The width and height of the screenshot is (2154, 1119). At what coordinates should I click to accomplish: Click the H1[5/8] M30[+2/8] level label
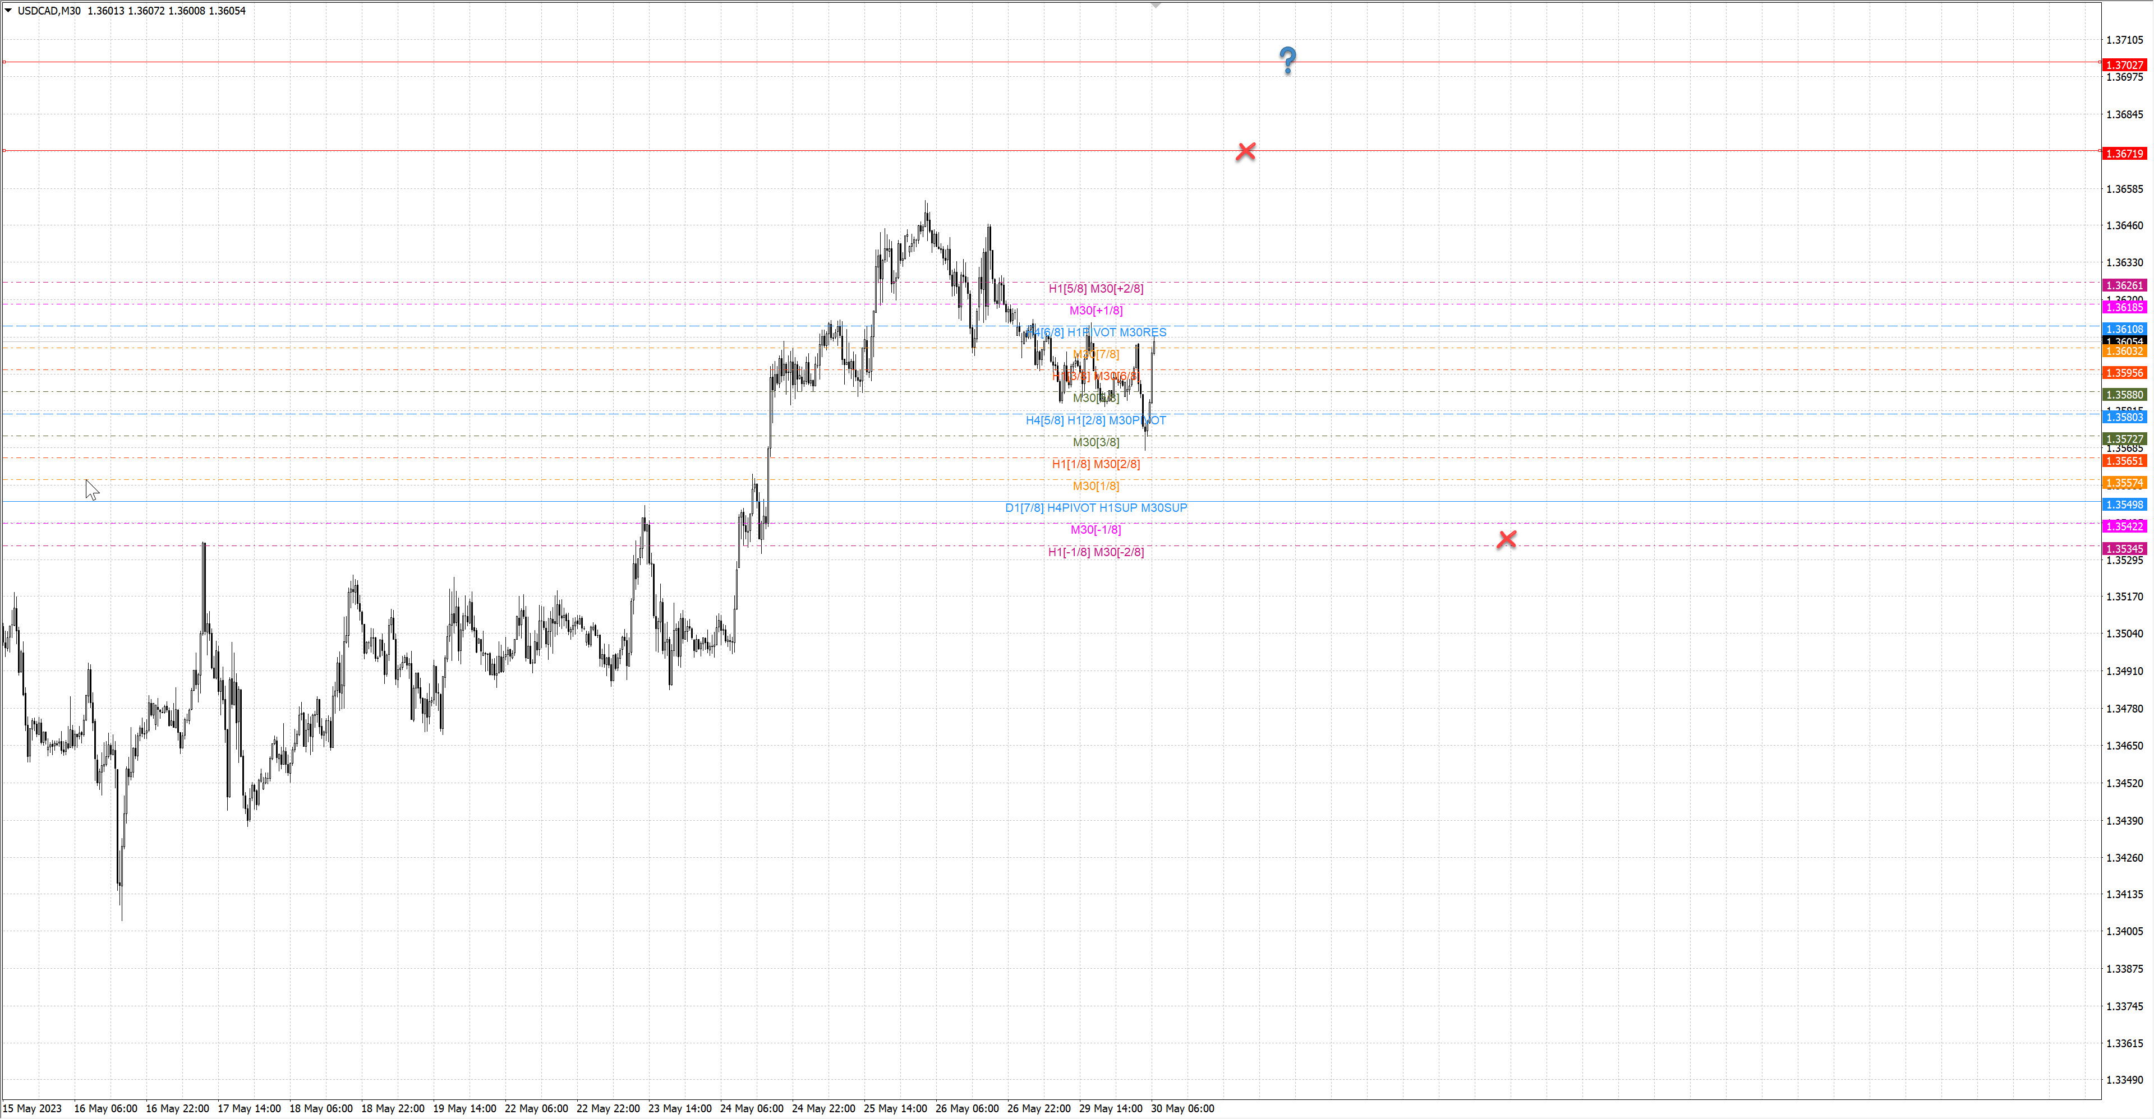pos(1096,288)
